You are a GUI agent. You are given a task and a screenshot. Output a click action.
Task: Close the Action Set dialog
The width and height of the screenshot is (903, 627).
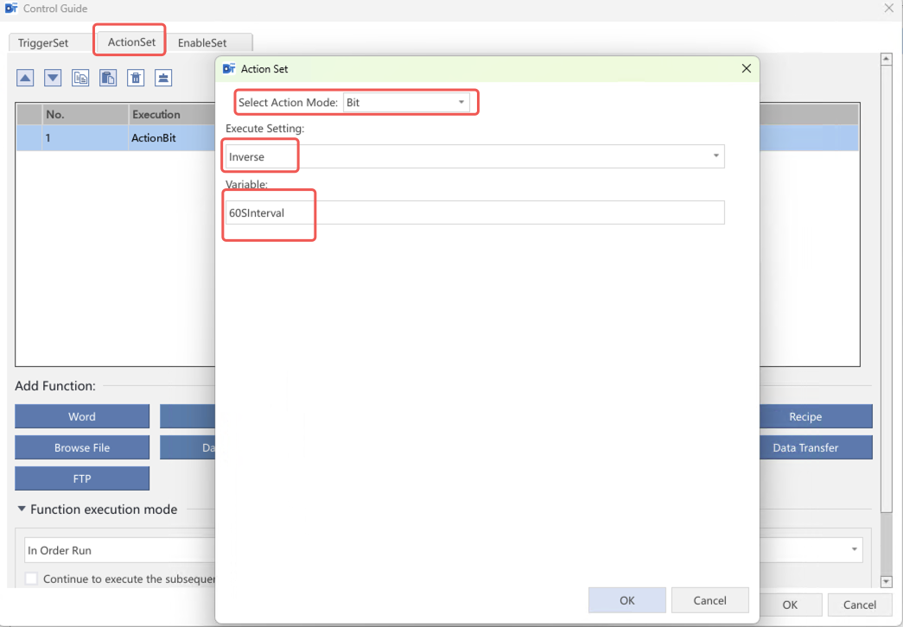tap(746, 69)
